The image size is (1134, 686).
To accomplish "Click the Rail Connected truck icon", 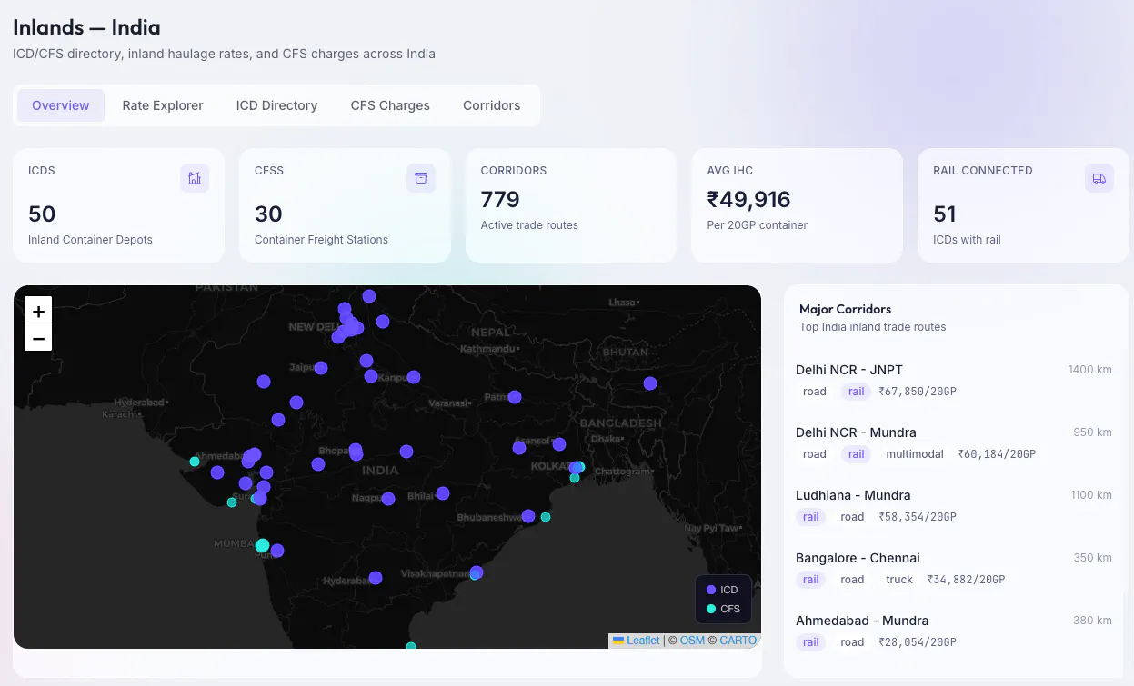I will 1099,178.
